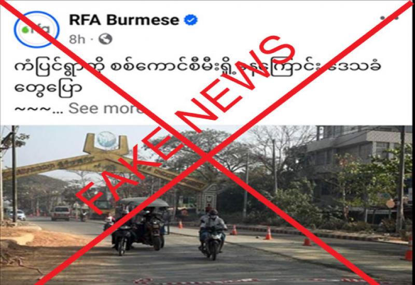This screenshot has height=285, width=415.
Task: Click the blue verified badge
Action: click(x=191, y=20)
